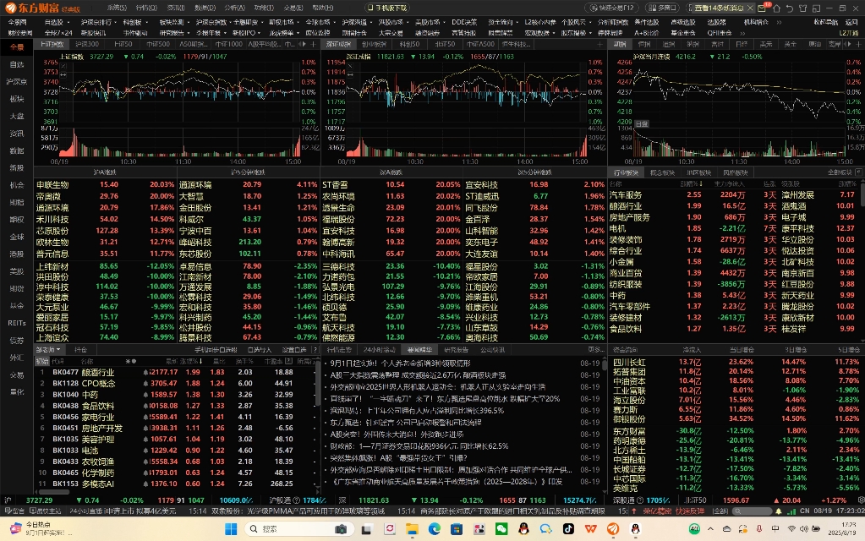865x541 pixels.
Task: Open WeChat from the taskbar
Action: pos(501,529)
